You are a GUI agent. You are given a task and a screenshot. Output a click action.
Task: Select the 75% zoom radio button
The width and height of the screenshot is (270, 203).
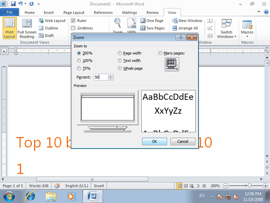point(79,69)
